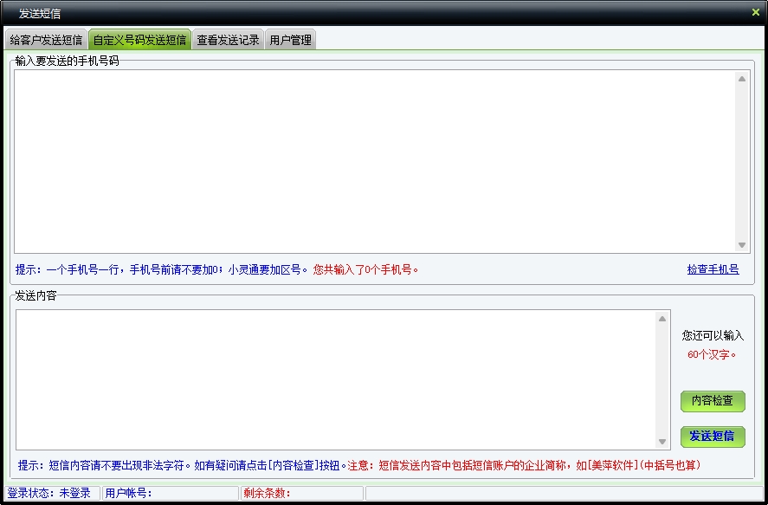
Task: Switch to the 给客户发送短信 tab
Action: 46,40
